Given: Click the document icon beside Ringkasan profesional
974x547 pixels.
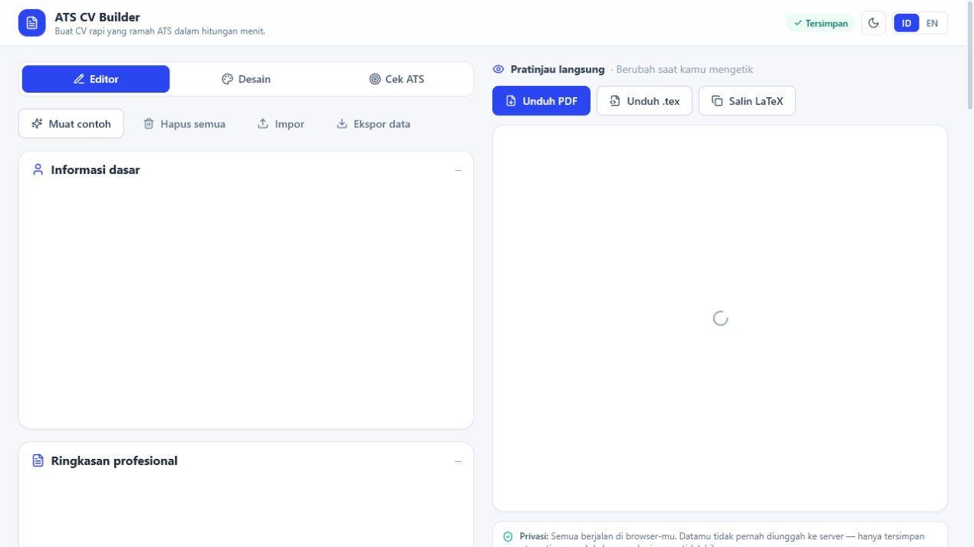Looking at the screenshot, I should [38, 461].
